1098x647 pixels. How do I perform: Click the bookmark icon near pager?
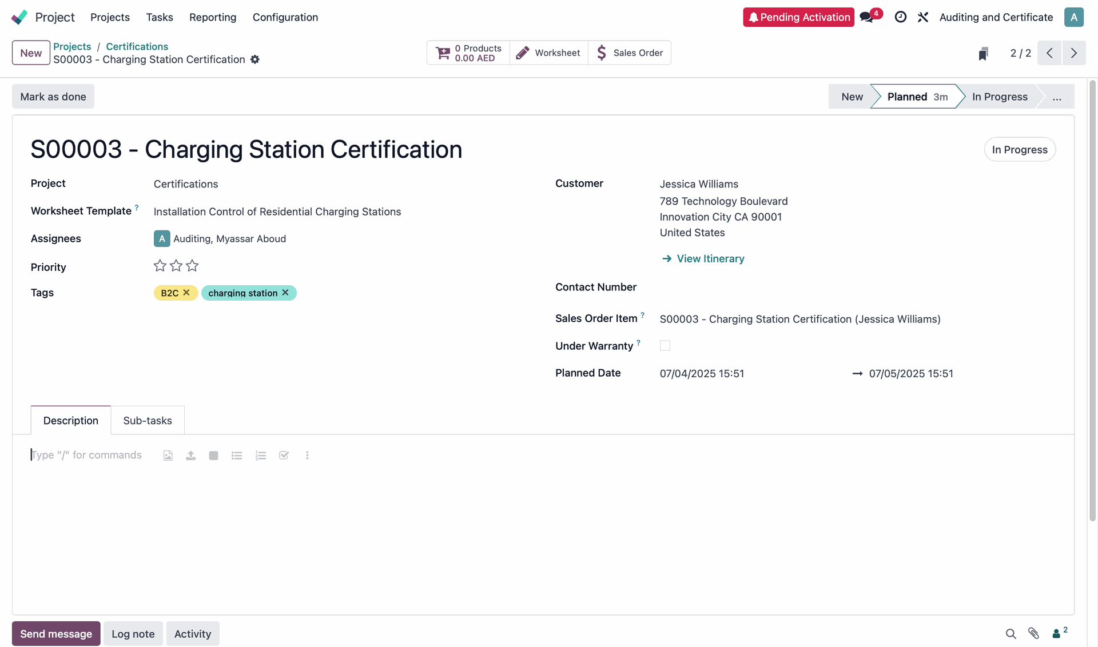pyautogui.click(x=983, y=54)
